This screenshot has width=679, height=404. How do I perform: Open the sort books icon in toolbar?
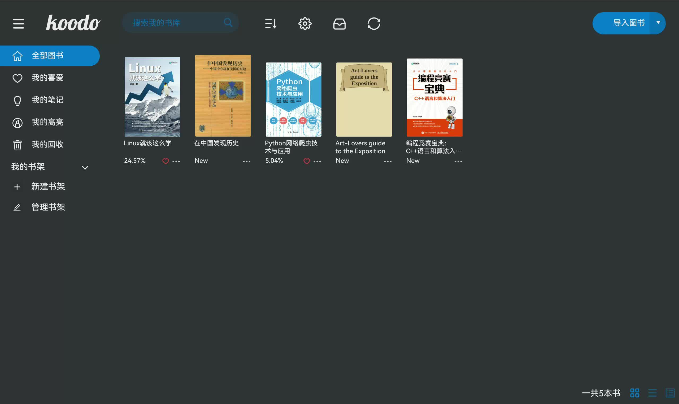point(271,23)
